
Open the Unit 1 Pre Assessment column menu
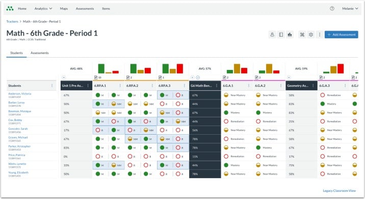point(88,86)
